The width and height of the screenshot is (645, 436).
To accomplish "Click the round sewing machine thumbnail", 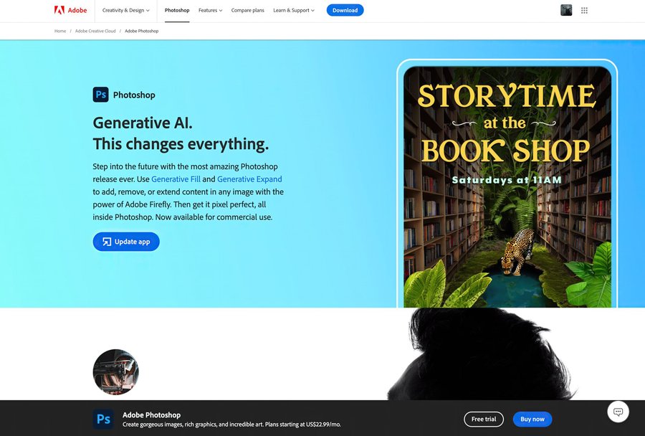I will (x=115, y=372).
